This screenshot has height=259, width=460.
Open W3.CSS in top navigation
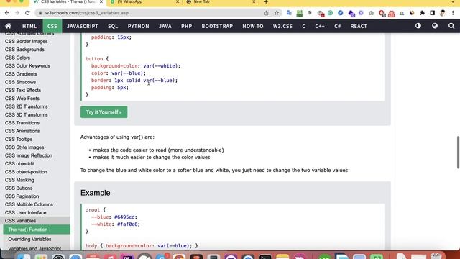coord(282,26)
